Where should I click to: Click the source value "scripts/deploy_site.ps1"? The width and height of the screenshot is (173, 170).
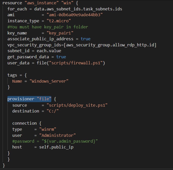[x=77, y=105]
